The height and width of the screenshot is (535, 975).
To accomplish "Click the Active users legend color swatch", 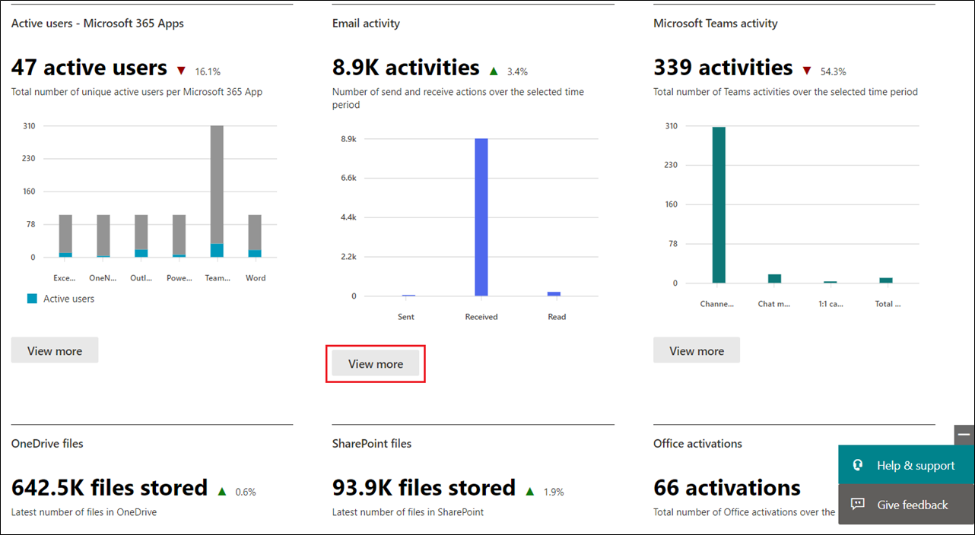I will click(x=32, y=299).
